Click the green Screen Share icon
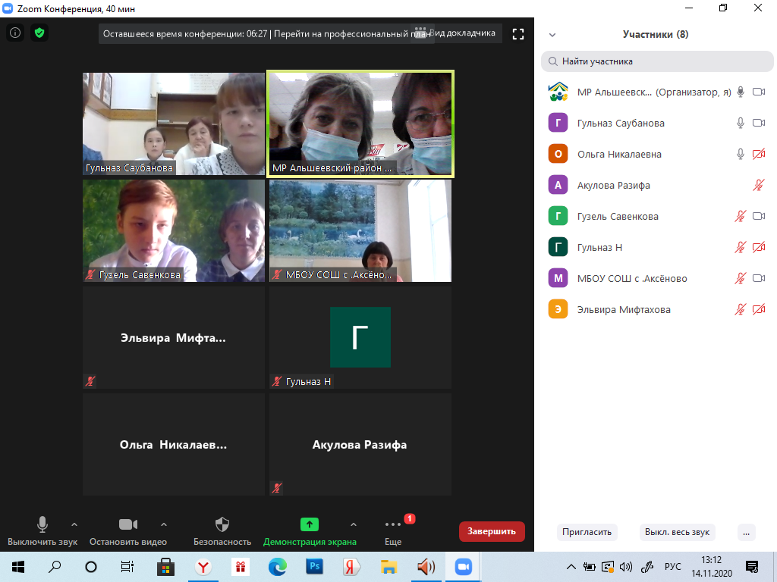The image size is (777, 582). 309,524
